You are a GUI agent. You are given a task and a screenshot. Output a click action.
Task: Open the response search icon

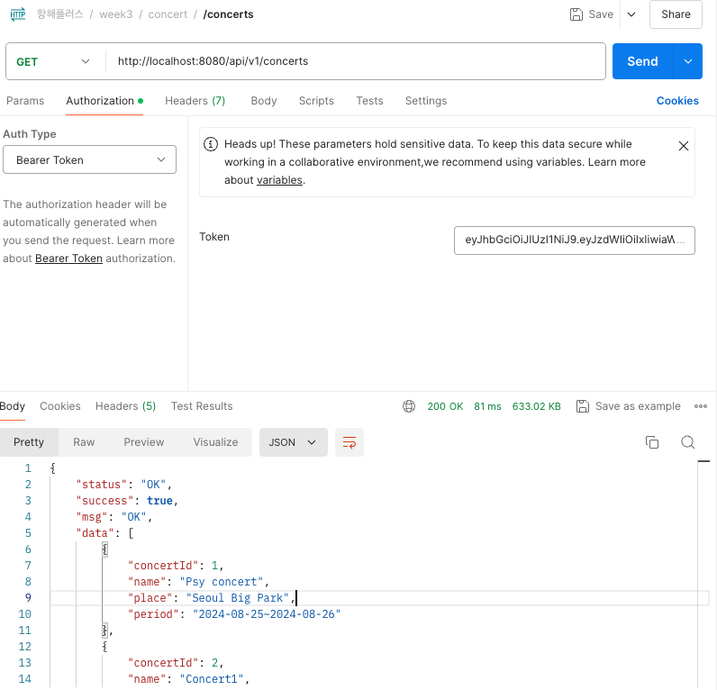click(688, 442)
